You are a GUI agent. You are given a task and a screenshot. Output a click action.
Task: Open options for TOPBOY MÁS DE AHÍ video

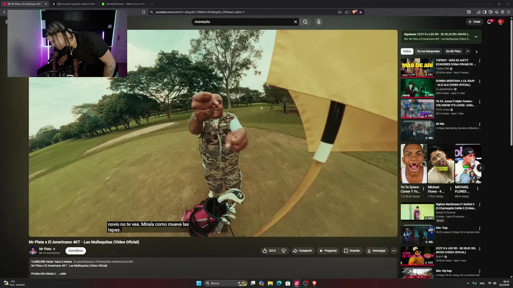(x=479, y=61)
